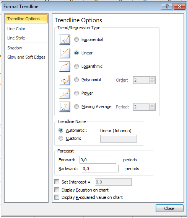The height and width of the screenshot is (218, 187).
Task: Click the Close button
Action: (x=169, y=208)
